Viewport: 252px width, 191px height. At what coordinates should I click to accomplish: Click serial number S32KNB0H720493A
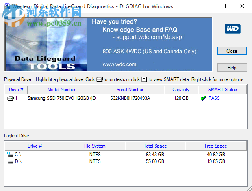point(130,98)
